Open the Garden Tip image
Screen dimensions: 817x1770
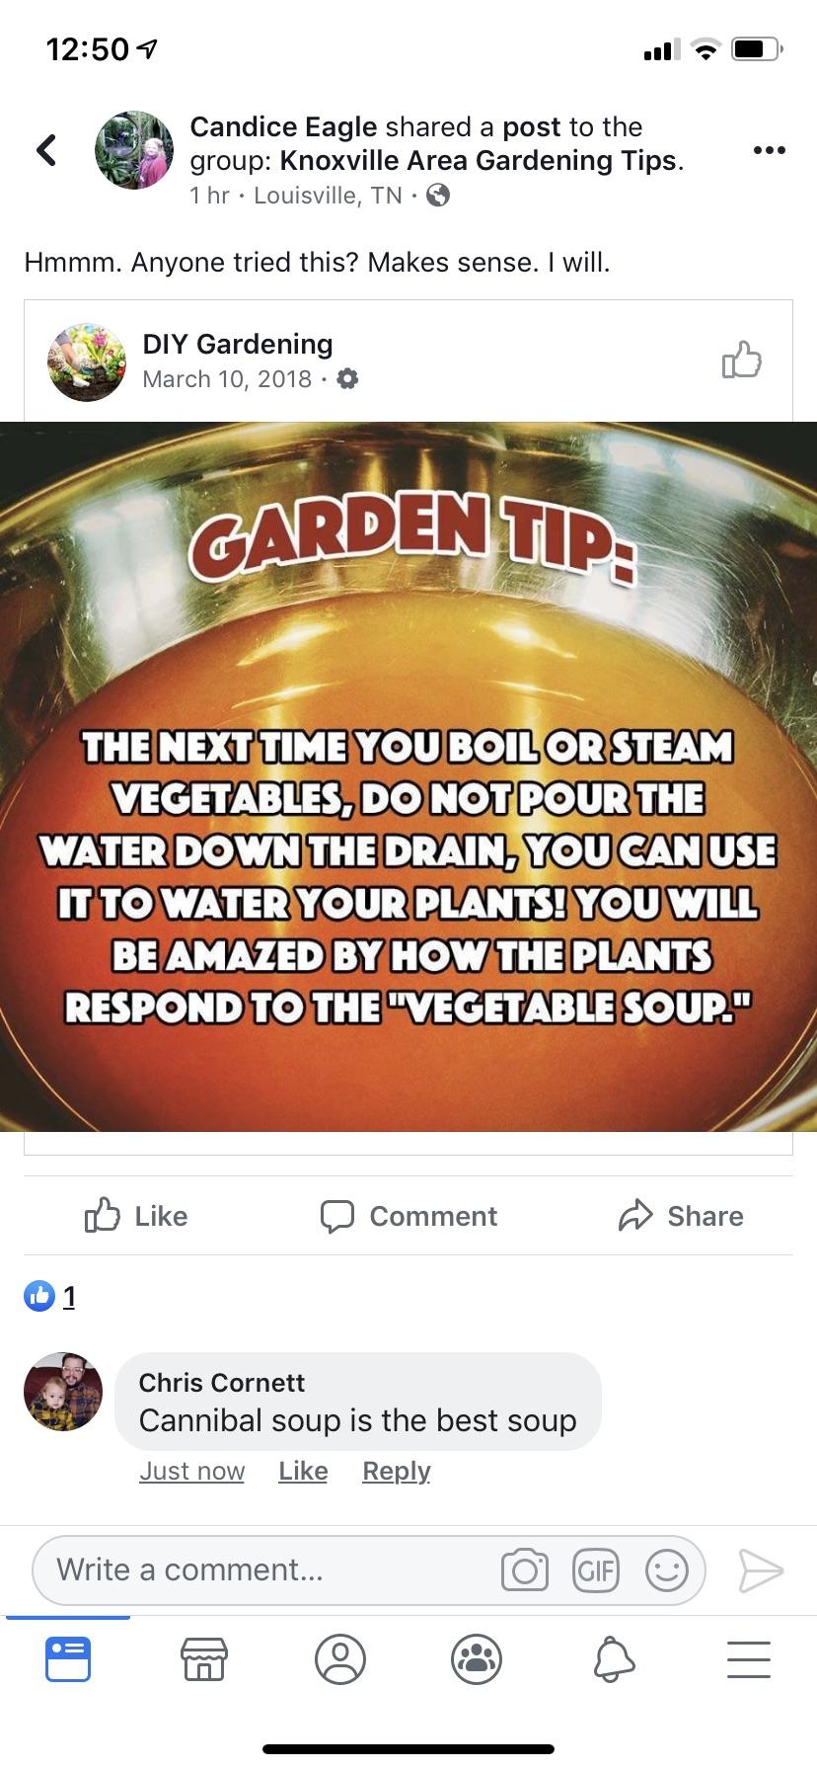point(408,776)
